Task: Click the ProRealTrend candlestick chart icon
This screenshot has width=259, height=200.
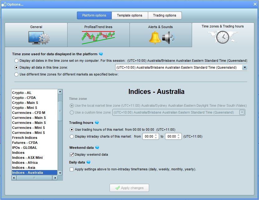Action: (x=98, y=37)
